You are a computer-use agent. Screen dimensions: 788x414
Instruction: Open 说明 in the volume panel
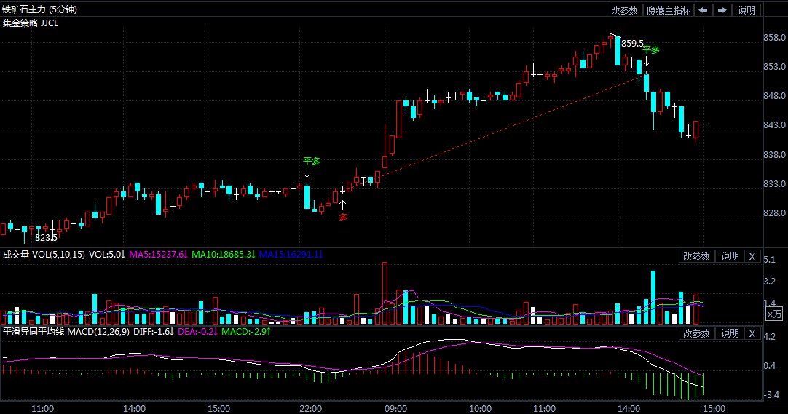(730, 256)
